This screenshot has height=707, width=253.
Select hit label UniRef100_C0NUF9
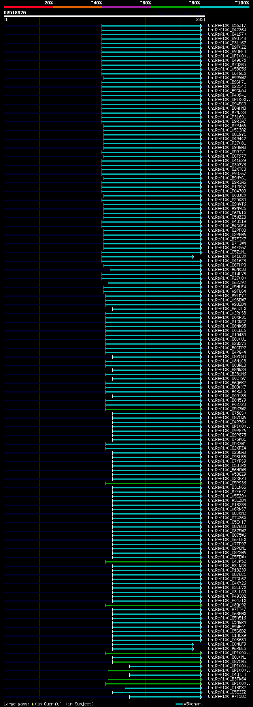pyautogui.click(x=227, y=644)
